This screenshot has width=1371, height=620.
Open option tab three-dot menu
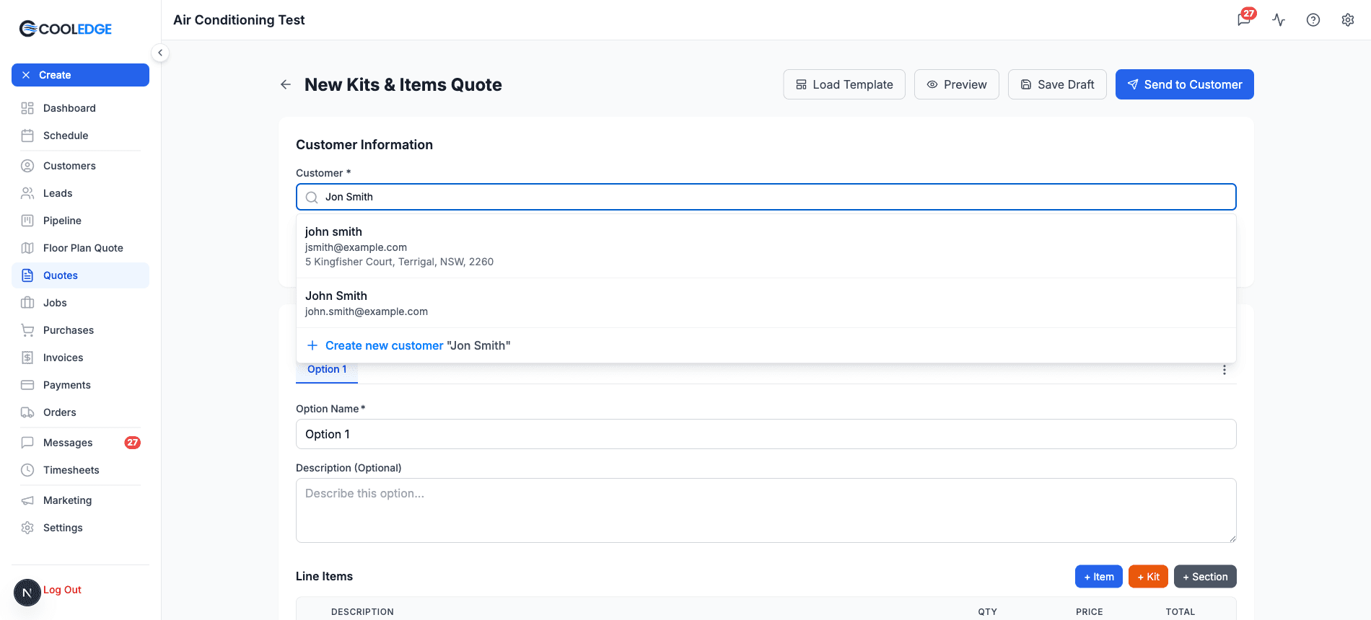[1225, 370]
